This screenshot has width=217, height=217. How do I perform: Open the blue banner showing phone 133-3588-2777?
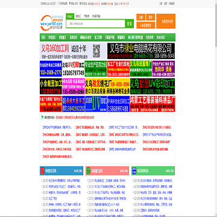[x=51, y=69]
